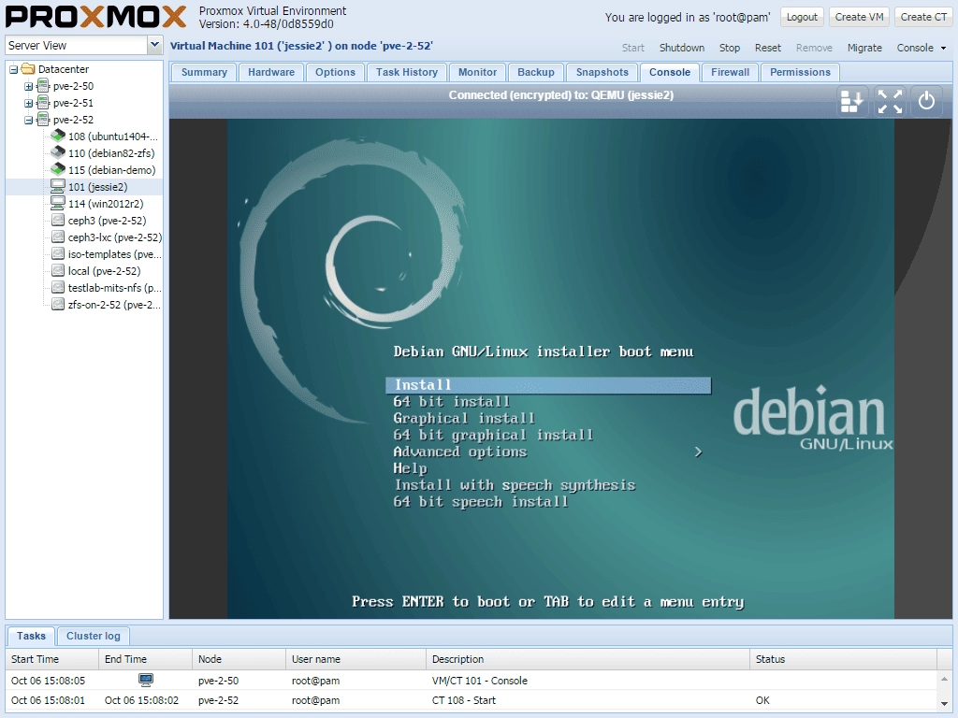
Task: Select the highlighted Install menu entry
Action: coord(548,385)
